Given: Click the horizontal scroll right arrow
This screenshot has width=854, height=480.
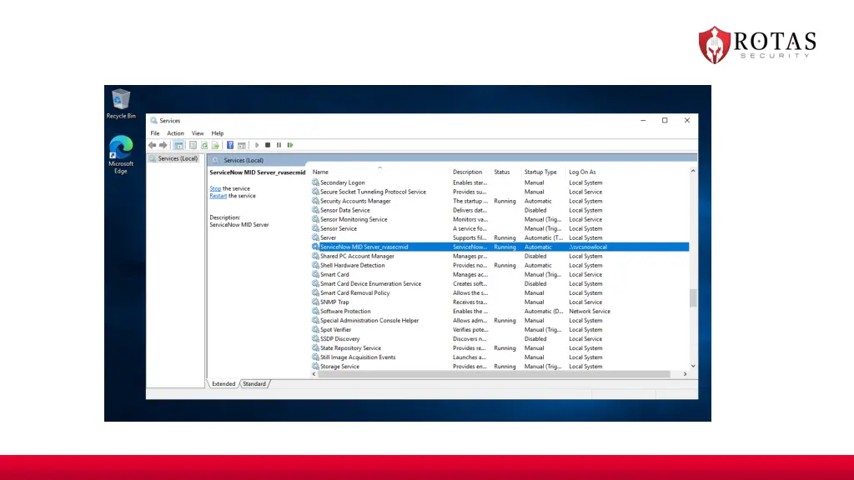Looking at the screenshot, I should [x=686, y=374].
